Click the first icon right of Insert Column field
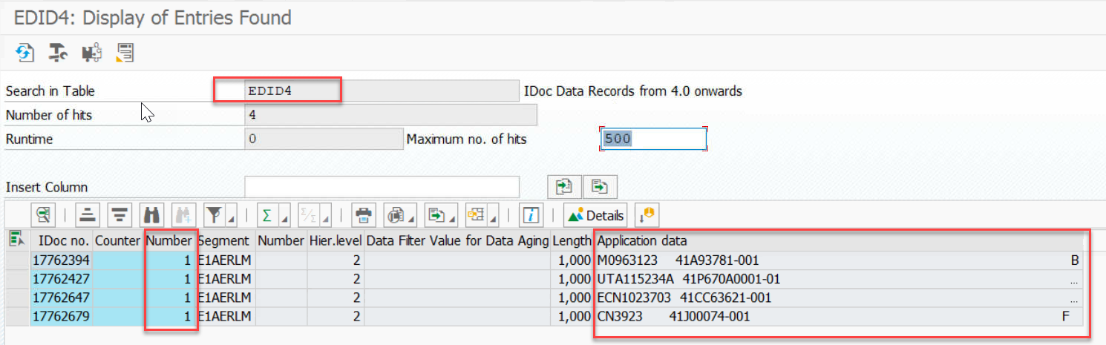1106x345 pixels. (564, 187)
